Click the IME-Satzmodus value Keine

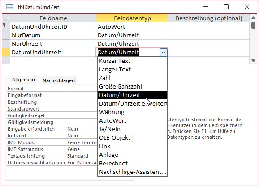click(82, 149)
